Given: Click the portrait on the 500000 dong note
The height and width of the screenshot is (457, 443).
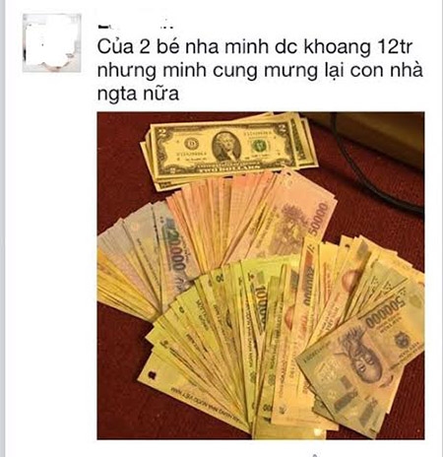Looking at the screenshot, I should [x=361, y=355].
